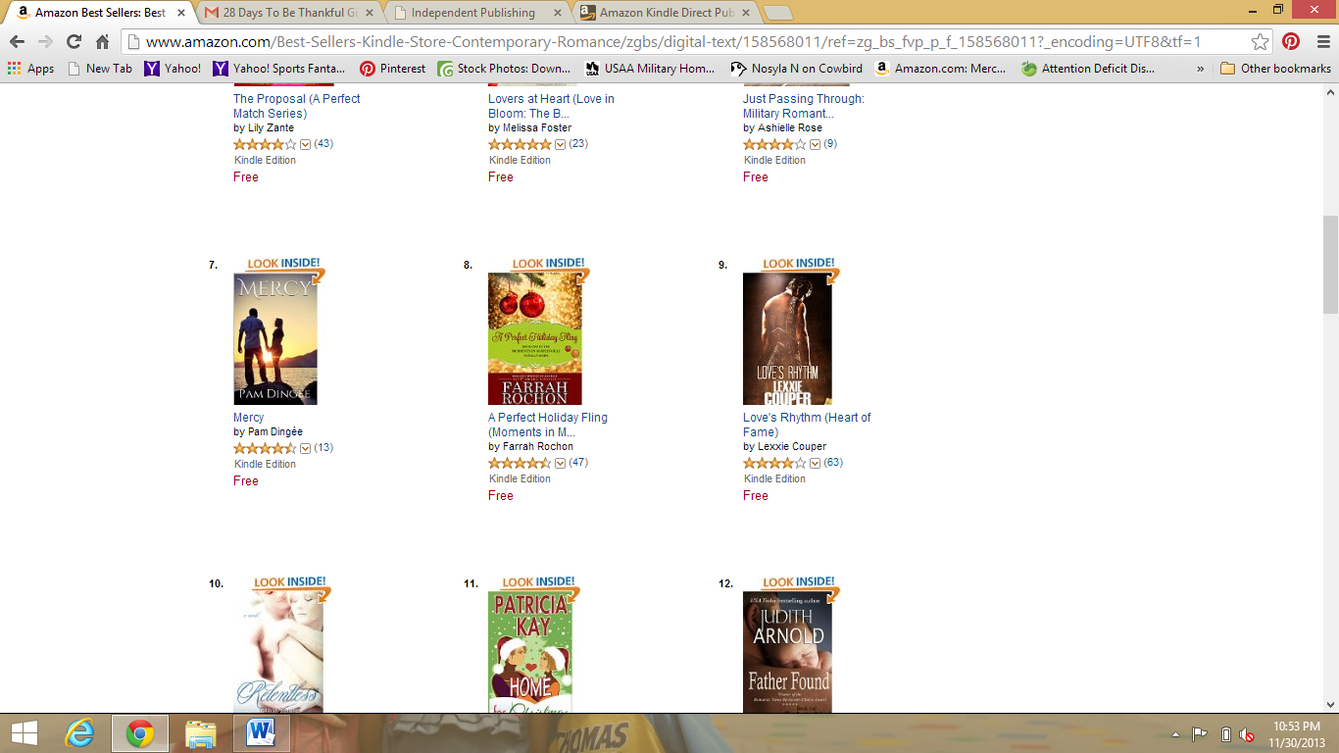The width and height of the screenshot is (1339, 753).
Task: Reload the page with the refresh icon
Action: click(x=74, y=41)
